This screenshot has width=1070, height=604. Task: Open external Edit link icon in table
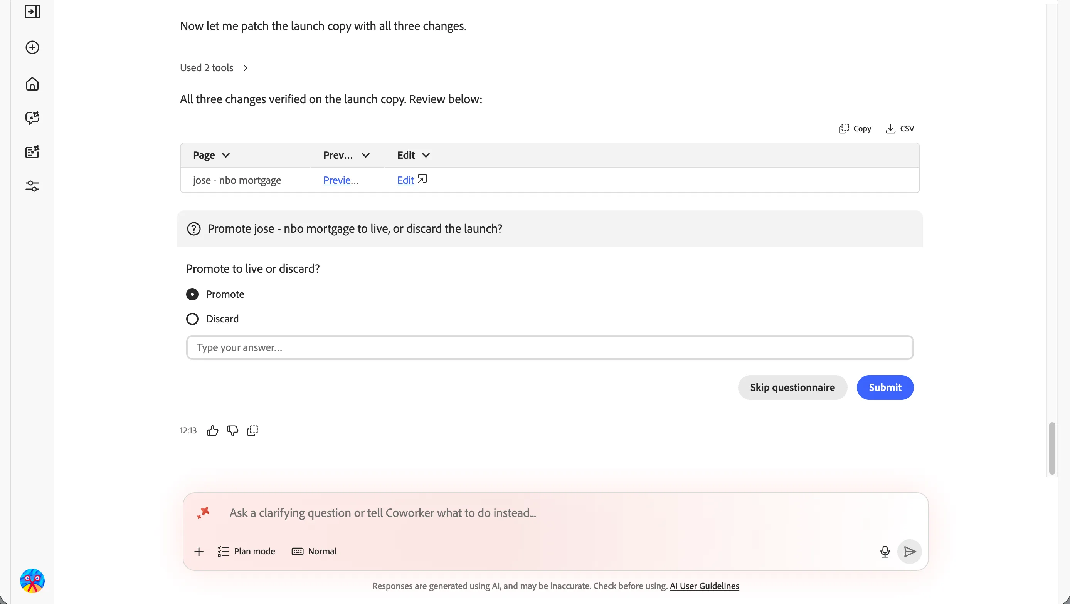422,179
